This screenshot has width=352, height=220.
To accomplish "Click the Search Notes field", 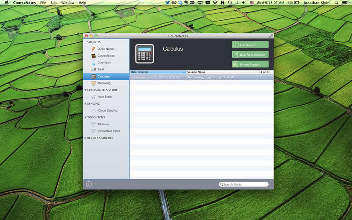I will click(x=245, y=184).
